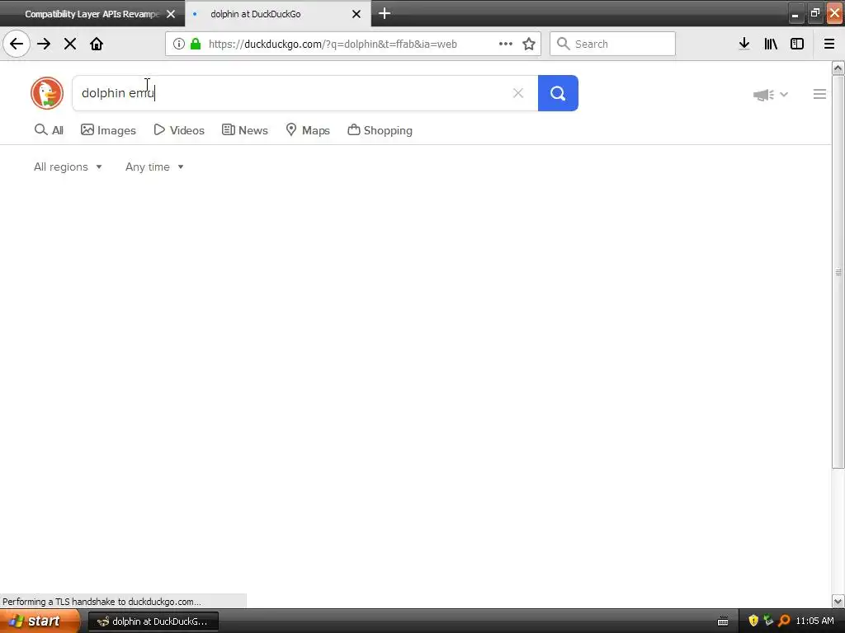This screenshot has width=845, height=633.
Task: Toggle the sidebar view icon
Action: point(797,44)
